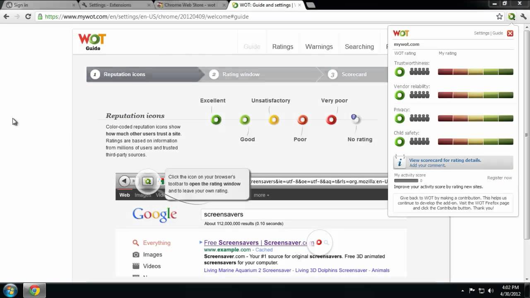Set my Privacy rating on color bar
The height and width of the screenshot is (298, 530).
click(475, 118)
